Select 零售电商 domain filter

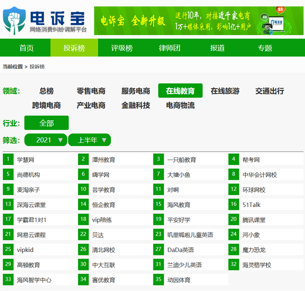[91, 91]
